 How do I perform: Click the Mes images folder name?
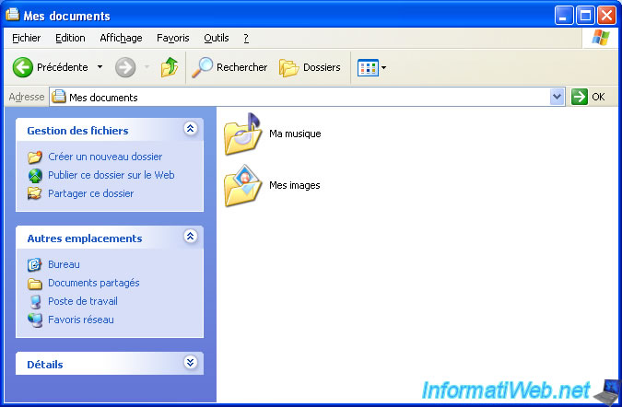click(x=295, y=185)
